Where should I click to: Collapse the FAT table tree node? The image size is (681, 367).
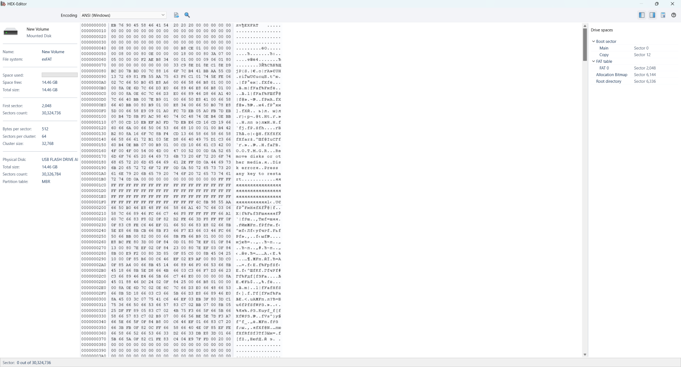594,61
